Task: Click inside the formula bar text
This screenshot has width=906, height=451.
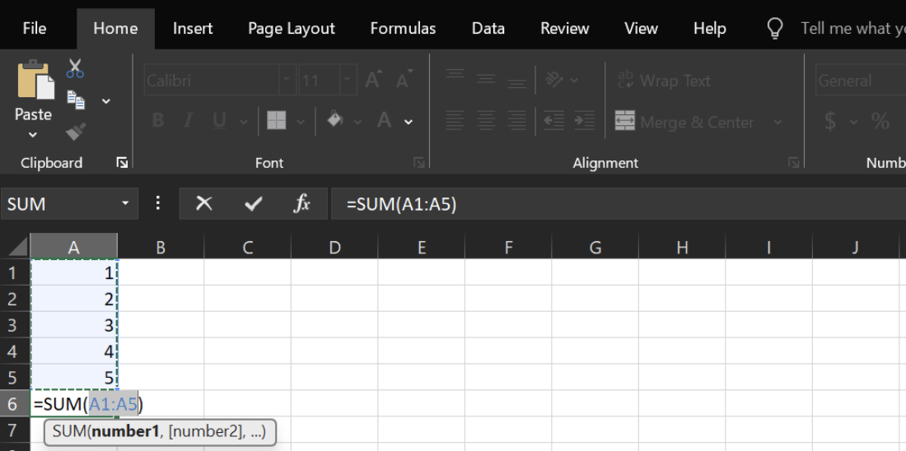Action: coord(402,204)
